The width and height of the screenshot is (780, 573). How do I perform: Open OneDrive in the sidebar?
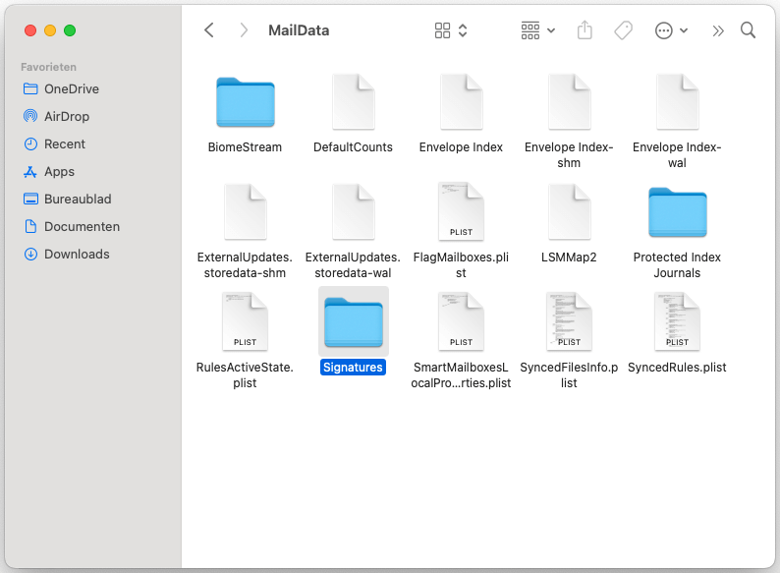point(71,88)
